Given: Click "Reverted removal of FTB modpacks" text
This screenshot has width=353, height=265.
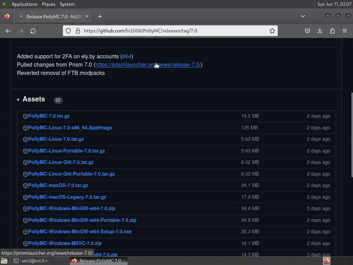Looking at the screenshot, I should [61, 73].
